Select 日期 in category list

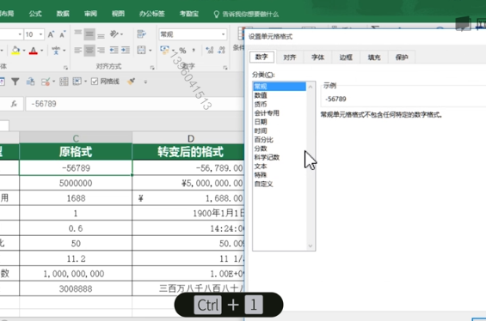[x=261, y=122]
